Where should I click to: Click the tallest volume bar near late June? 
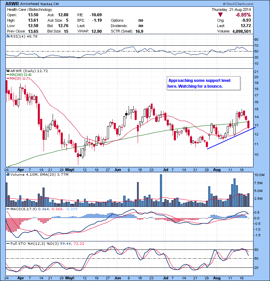click(x=161, y=190)
